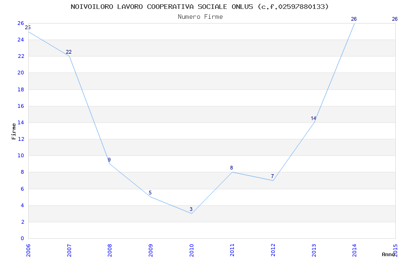Pick the lowest data point labeled 3
Viewport: 400px width, 259px height.
pos(192,213)
